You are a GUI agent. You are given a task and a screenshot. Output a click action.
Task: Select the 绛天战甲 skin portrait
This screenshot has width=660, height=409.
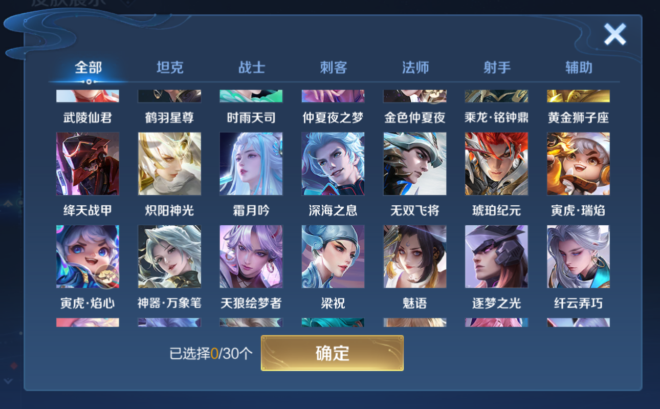tap(87, 164)
